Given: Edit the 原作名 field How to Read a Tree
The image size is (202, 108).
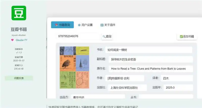Looking at the screenshot, I should (151, 69).
